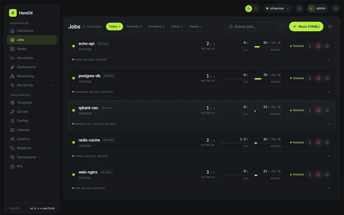Click echo.service.heroctl address
The height and width of the screenshot is (215, 344).
click(x=91, y=59)
